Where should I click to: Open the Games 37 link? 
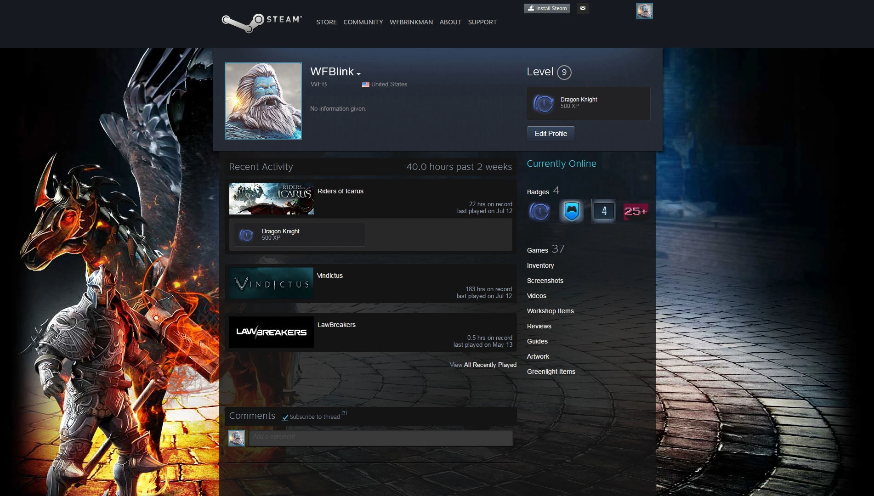tap(545, 249)
